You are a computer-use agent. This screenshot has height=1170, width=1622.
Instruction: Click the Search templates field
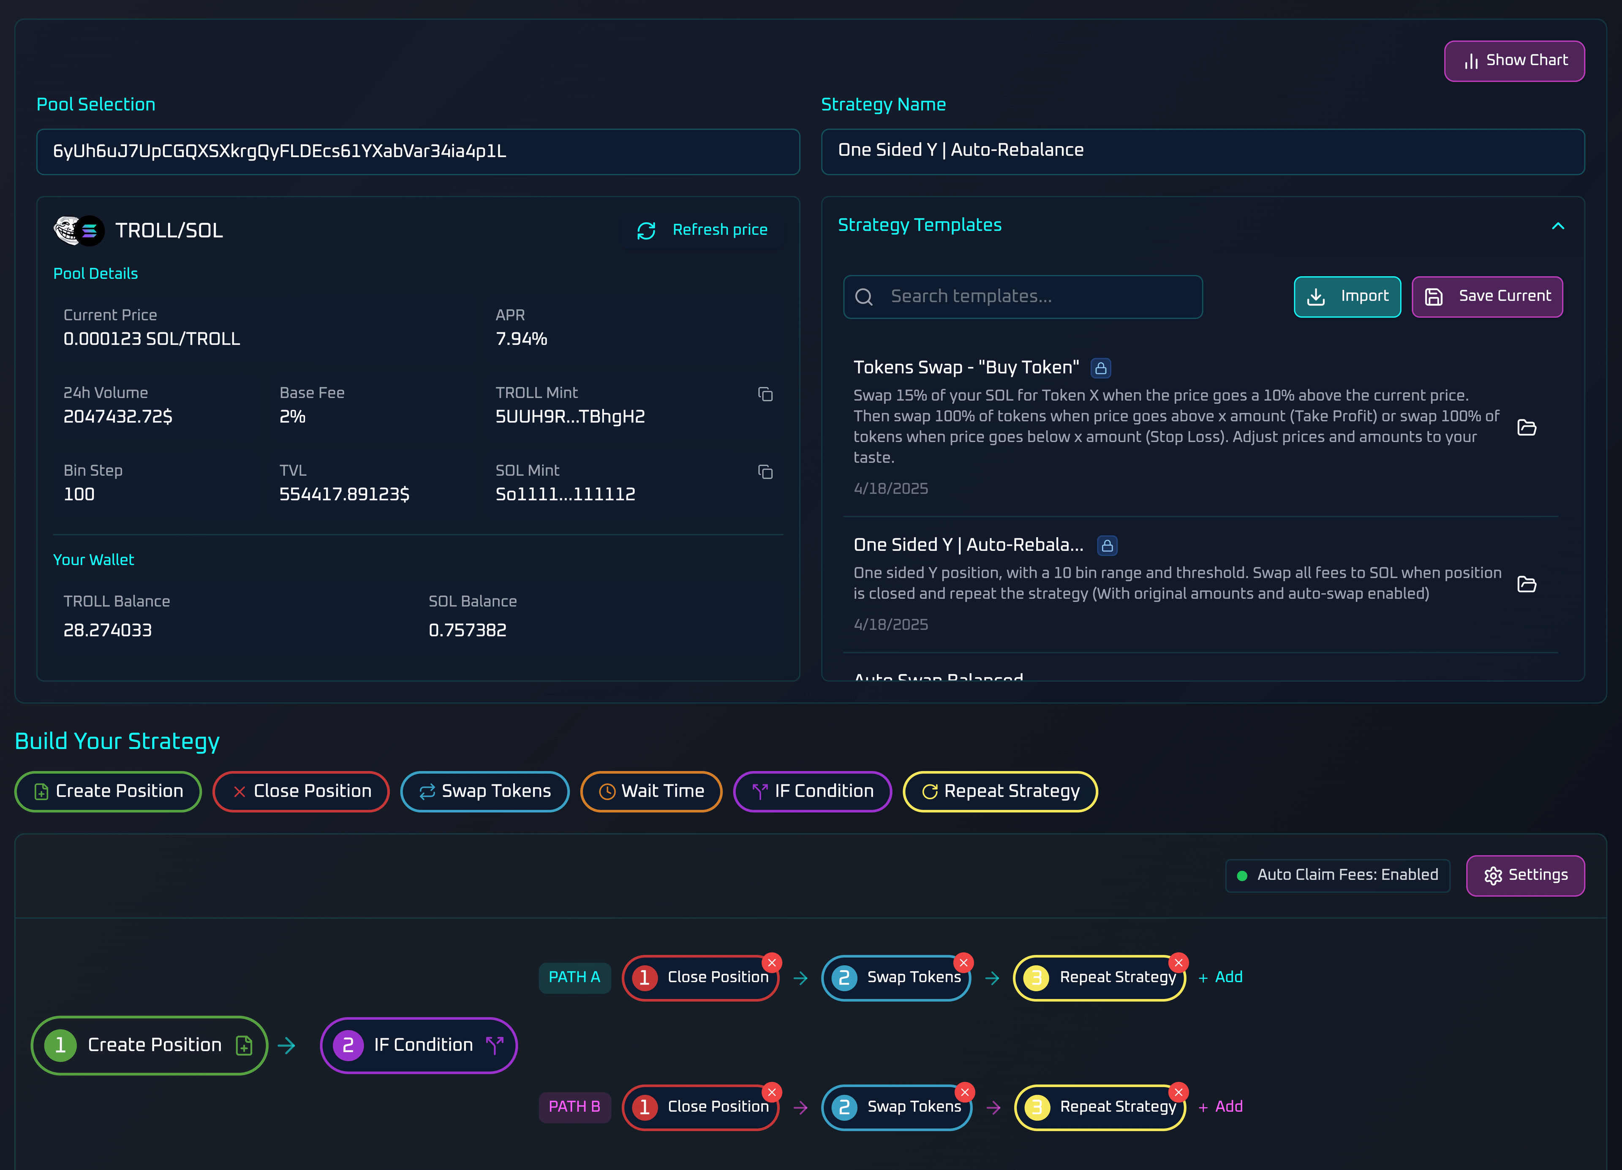pyautogui.click(x=1023, y=297)
